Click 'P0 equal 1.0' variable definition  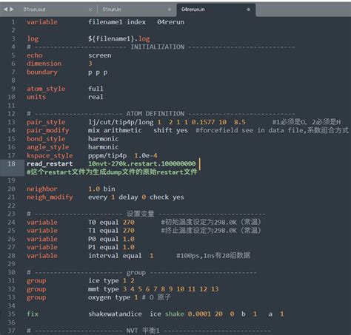point(111,239)
